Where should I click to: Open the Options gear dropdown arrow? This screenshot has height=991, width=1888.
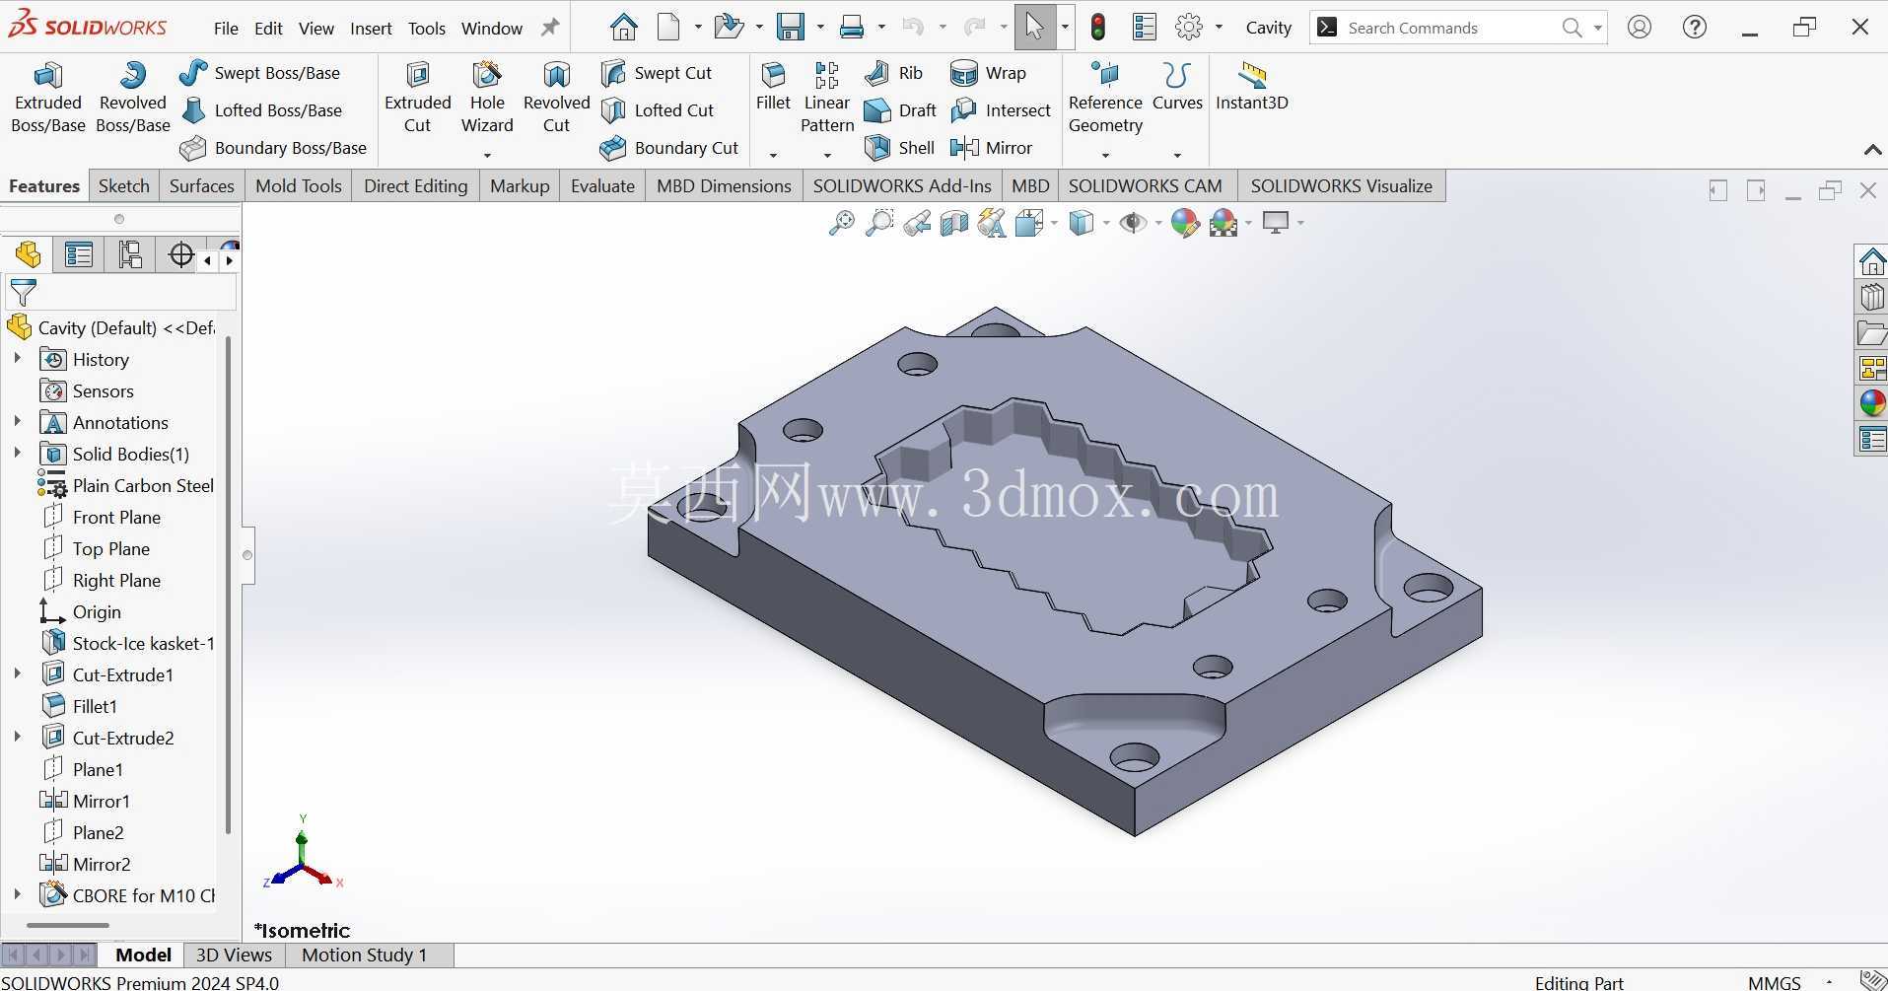pos(1220,28)
